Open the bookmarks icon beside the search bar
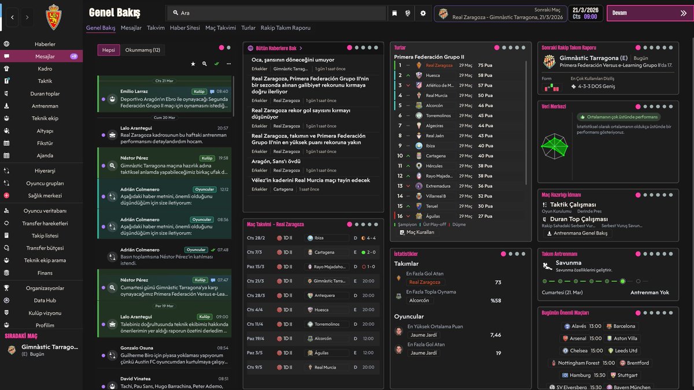This screenshot has height=390, width=694. pos(394,13)
